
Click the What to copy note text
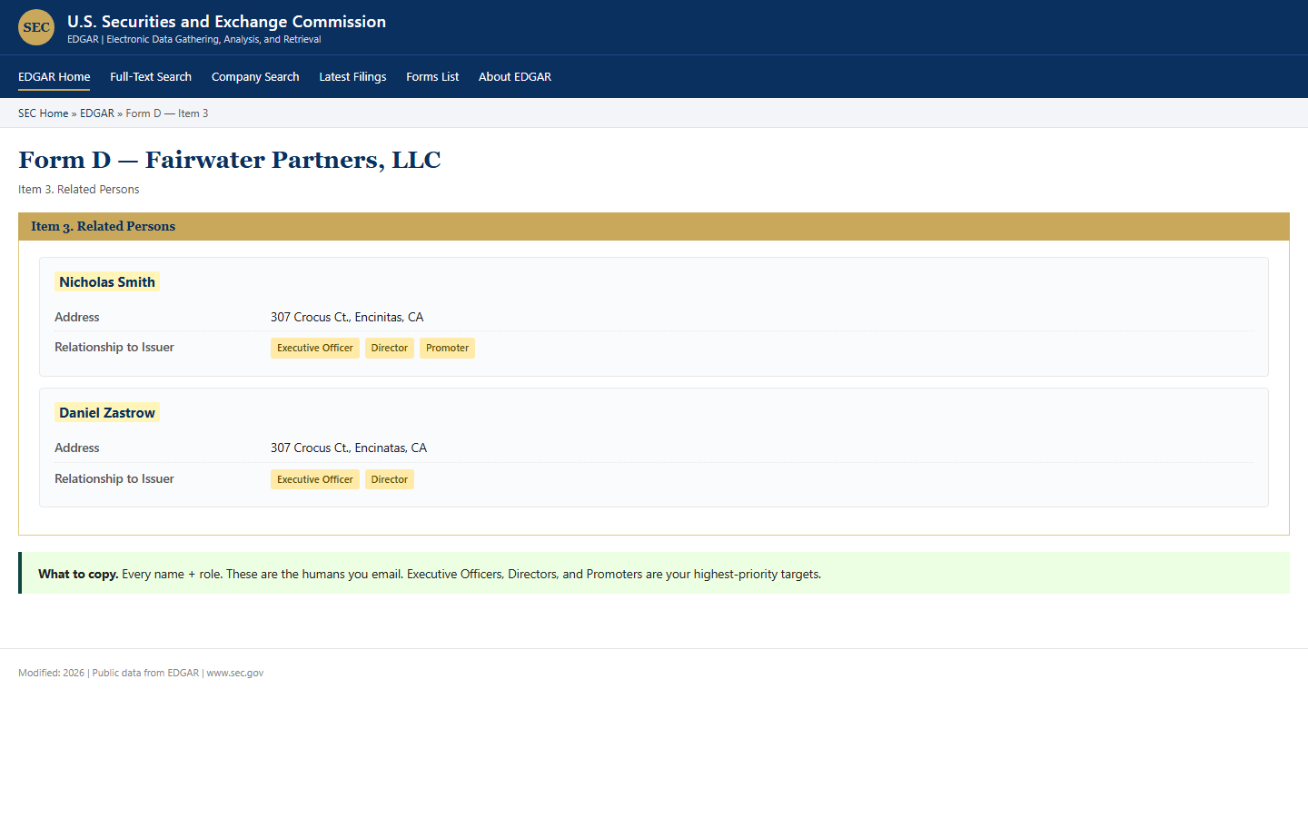click(430, 574)
